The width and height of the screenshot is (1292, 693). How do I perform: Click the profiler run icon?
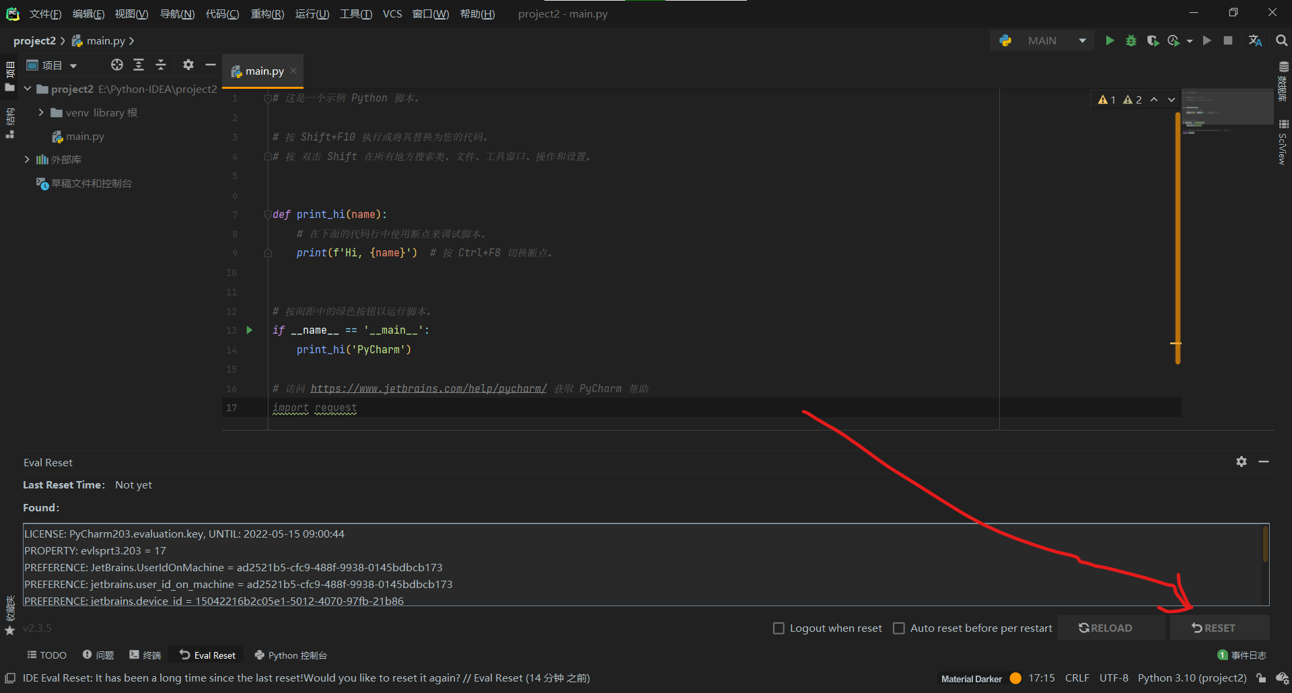(1174, 41)
